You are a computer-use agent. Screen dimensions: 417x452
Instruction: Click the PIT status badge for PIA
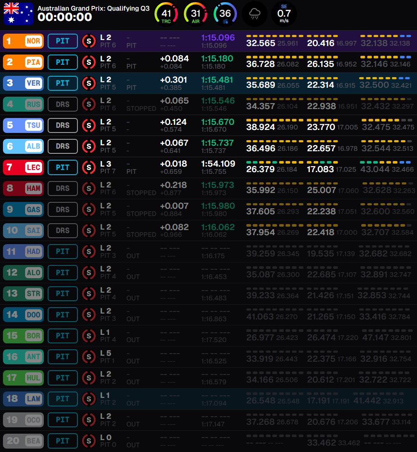point(63,62)
